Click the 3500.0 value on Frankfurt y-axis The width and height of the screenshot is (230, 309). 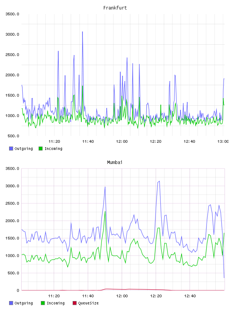click(12, 14)
